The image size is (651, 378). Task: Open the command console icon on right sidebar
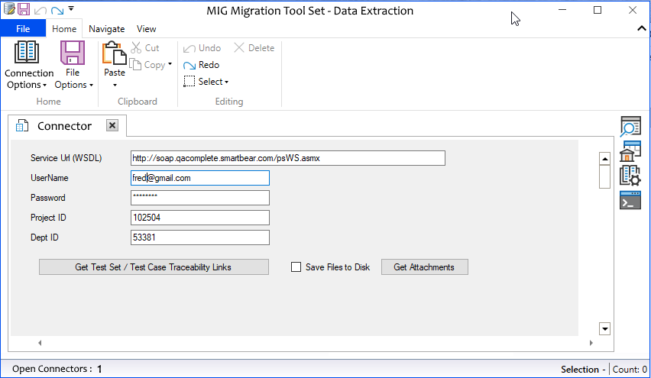pos(630,200)
